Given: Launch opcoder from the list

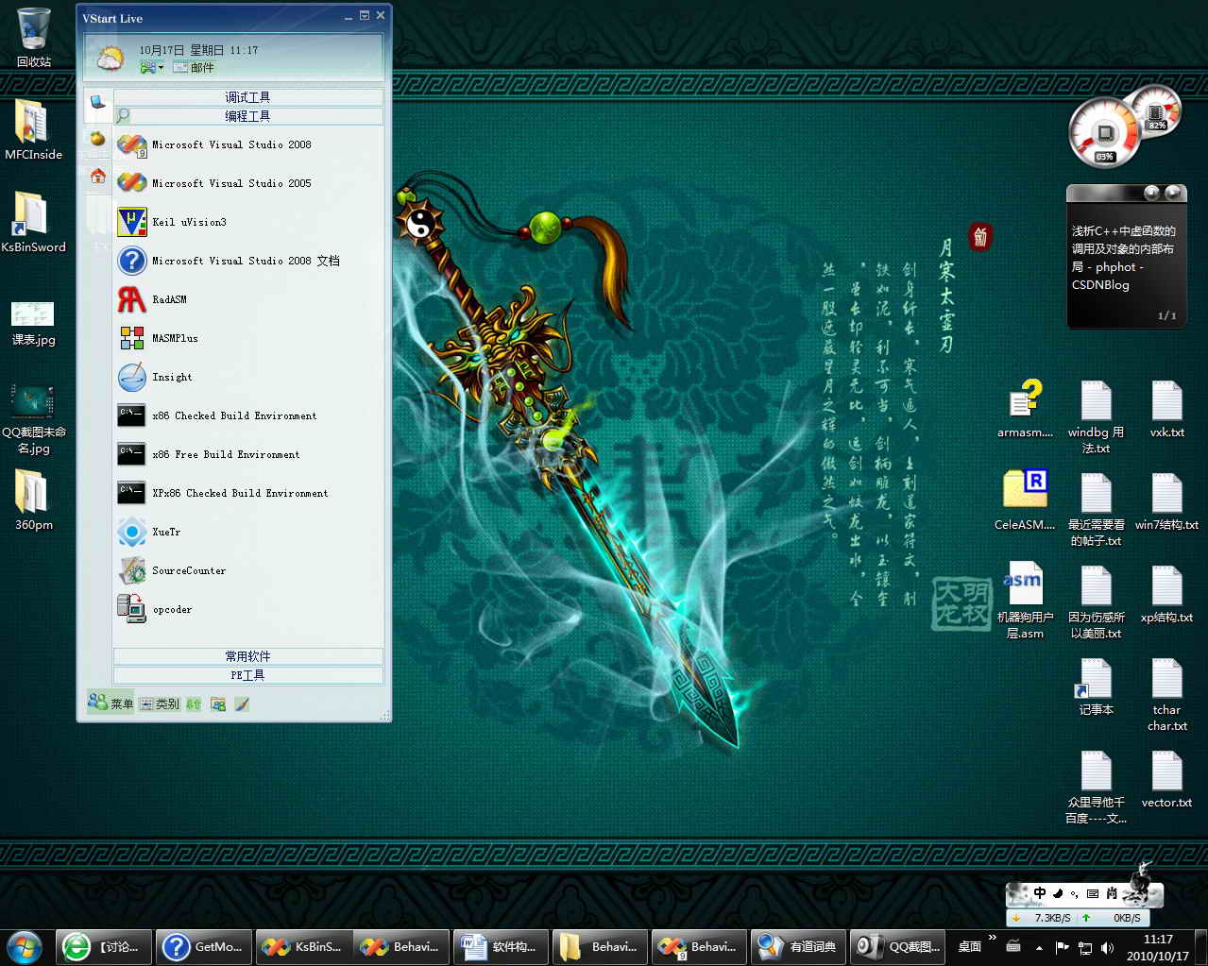Looking at the screenshot, I should click(x=249, y=610).
